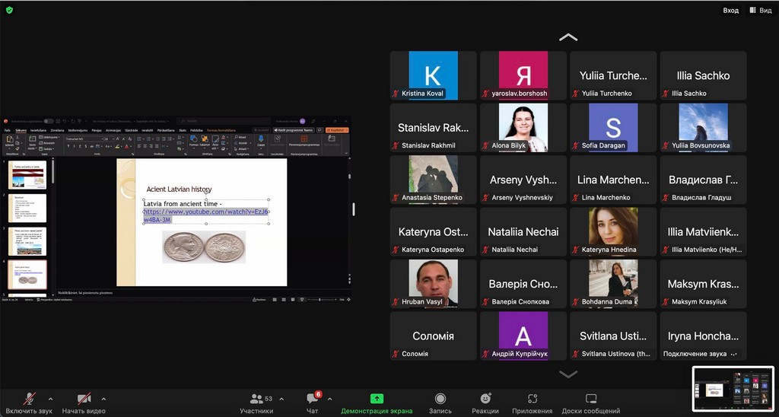Open the meeting encryption shield info

click(x=9, y=10)
